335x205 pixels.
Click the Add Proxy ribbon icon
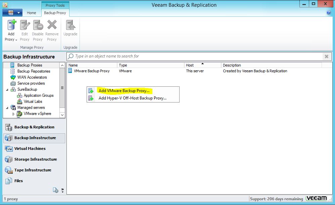point(12,25)
